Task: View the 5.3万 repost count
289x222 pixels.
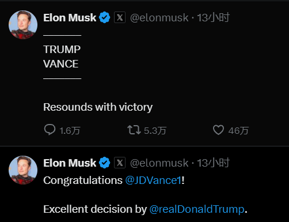Action: [x=155, y=131]
